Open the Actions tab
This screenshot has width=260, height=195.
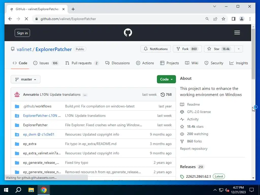145,63
